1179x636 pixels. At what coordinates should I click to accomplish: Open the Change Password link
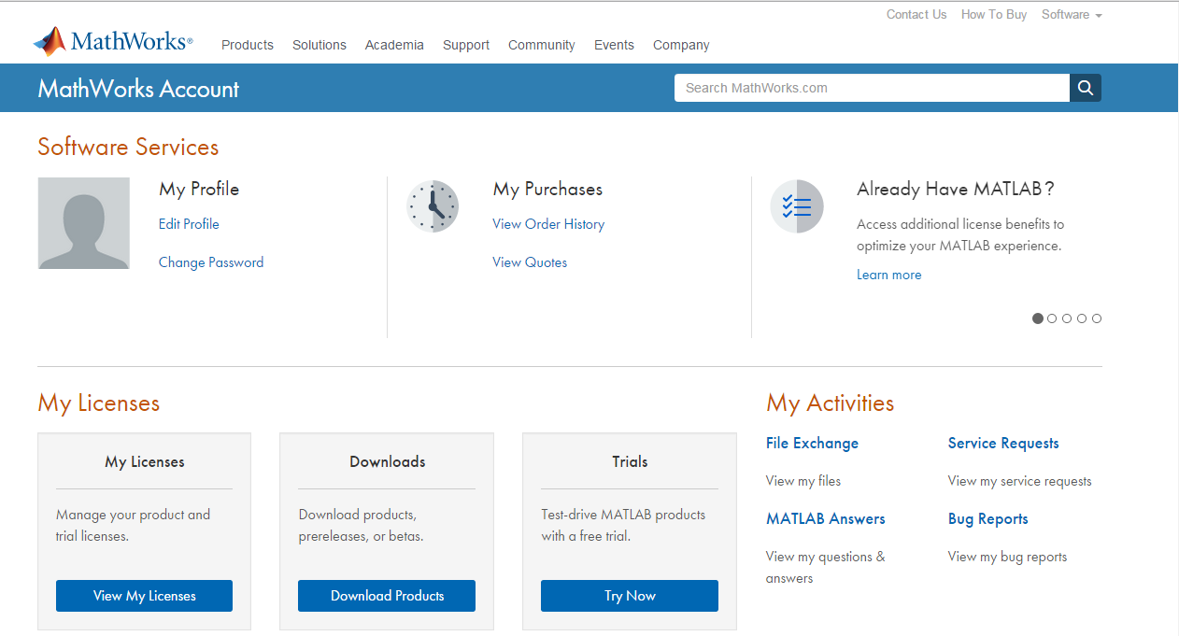[211, 262]
